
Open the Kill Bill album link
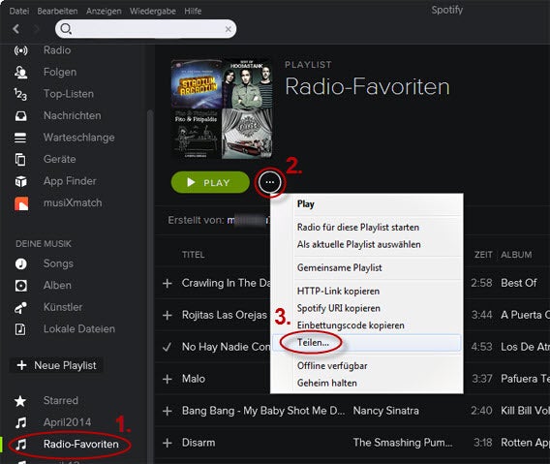(x=525, y=411)
